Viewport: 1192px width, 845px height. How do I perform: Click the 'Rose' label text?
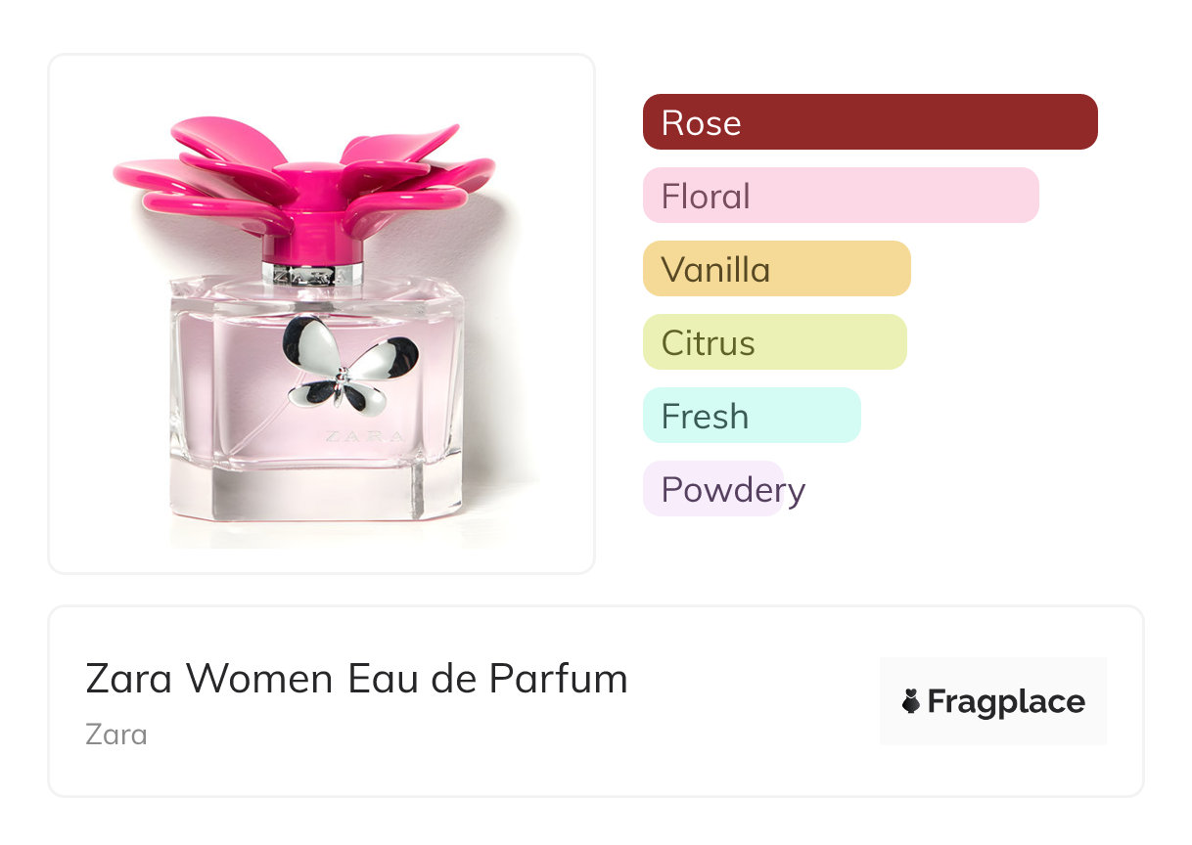click(701, 123)
